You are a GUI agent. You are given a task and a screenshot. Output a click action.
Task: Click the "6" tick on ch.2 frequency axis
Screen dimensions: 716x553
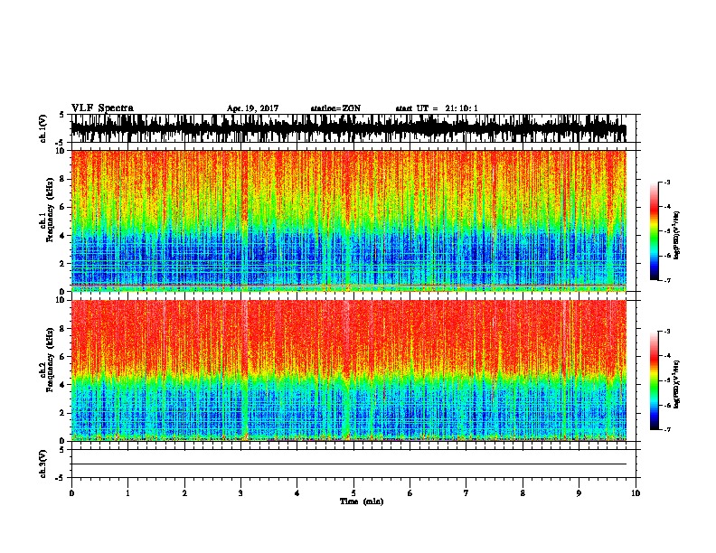[63, 357]
